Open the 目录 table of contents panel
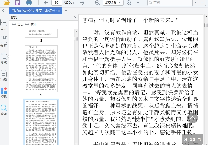The width and height of the screenshot is (208, 145). (x=3, y=25)
